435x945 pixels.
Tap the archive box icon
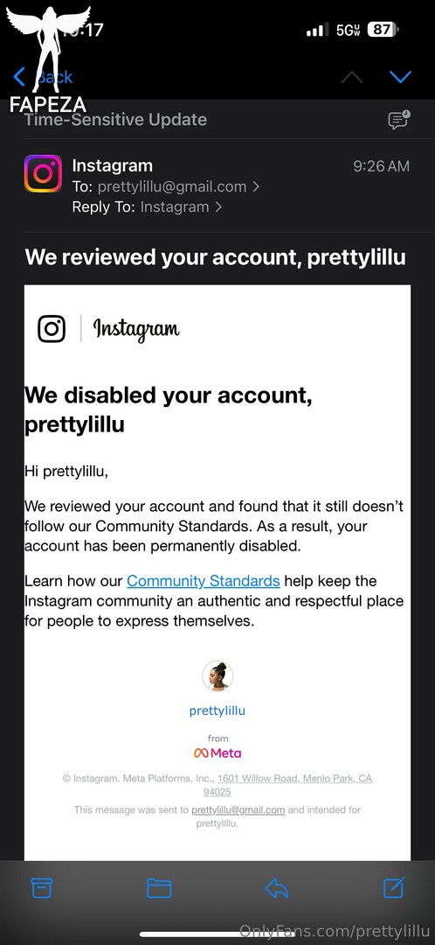(42, 888)
